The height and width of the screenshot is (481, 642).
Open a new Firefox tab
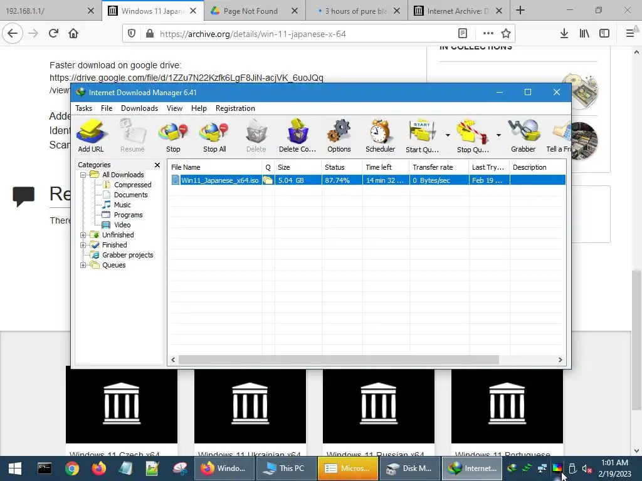pos(520,10)
